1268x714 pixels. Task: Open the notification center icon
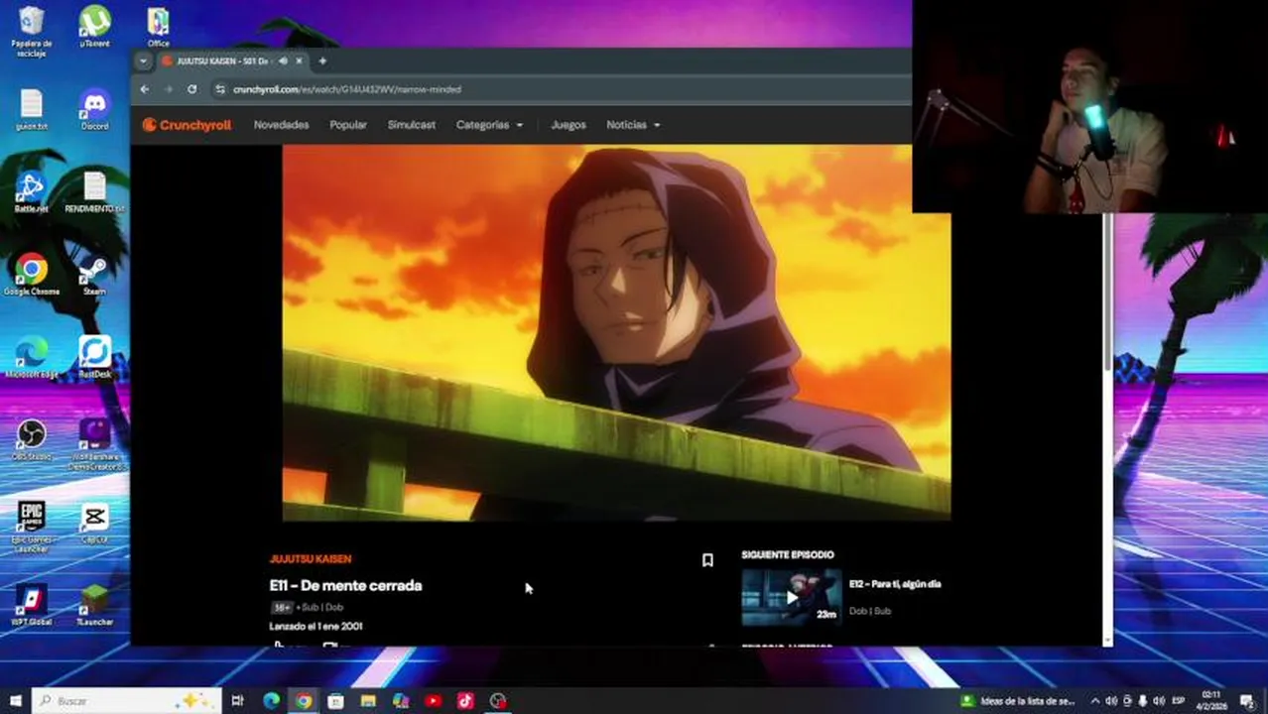[x=1249, y=701]
